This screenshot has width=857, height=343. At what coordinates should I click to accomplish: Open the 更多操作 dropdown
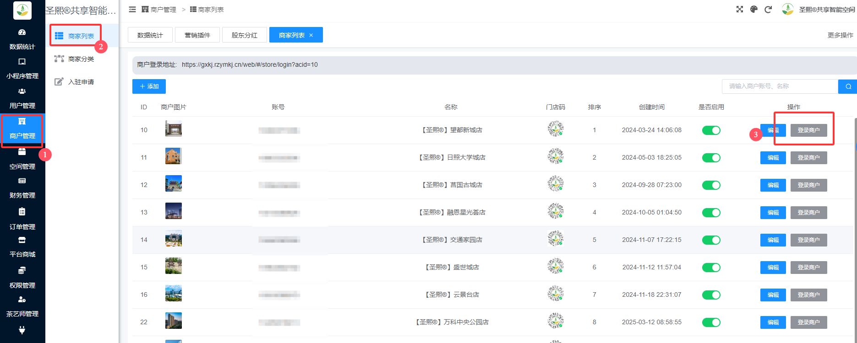click(x=840, y=35)
